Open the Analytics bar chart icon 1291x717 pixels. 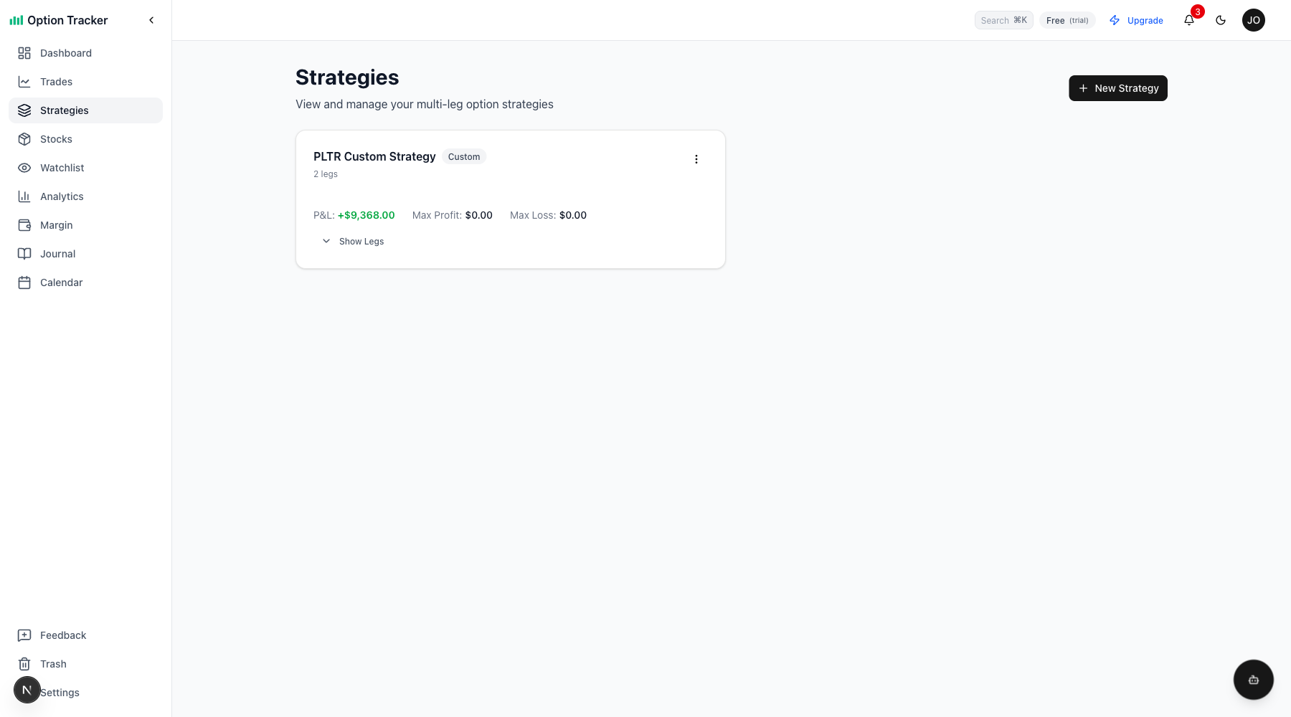24,196
